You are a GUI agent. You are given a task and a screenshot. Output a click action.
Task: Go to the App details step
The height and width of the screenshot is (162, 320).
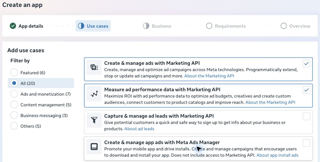26,26
